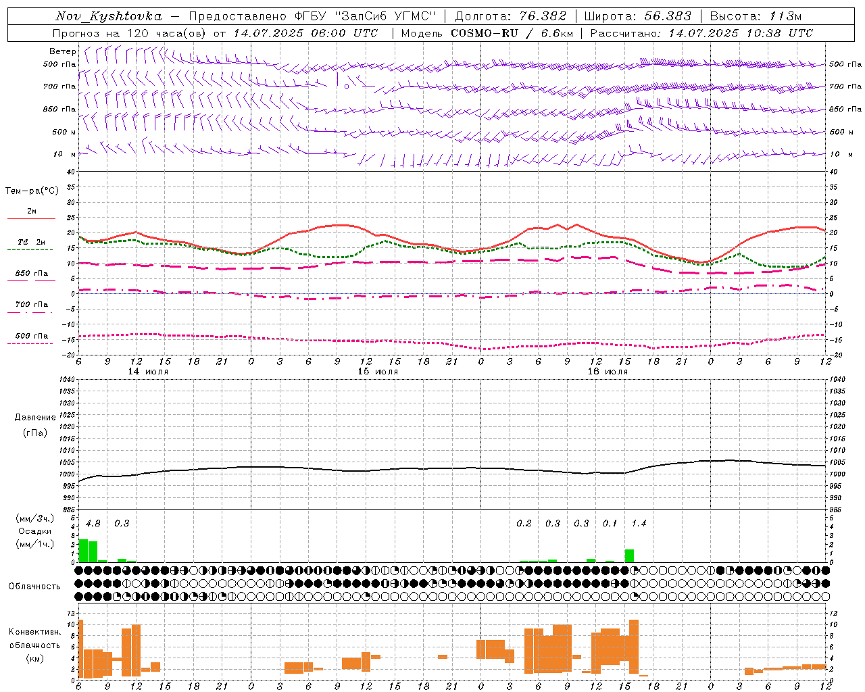The image size is (865, 692).
Task: Click the latitude value Широта: 56.383
Action: click(x=637, y=16)
